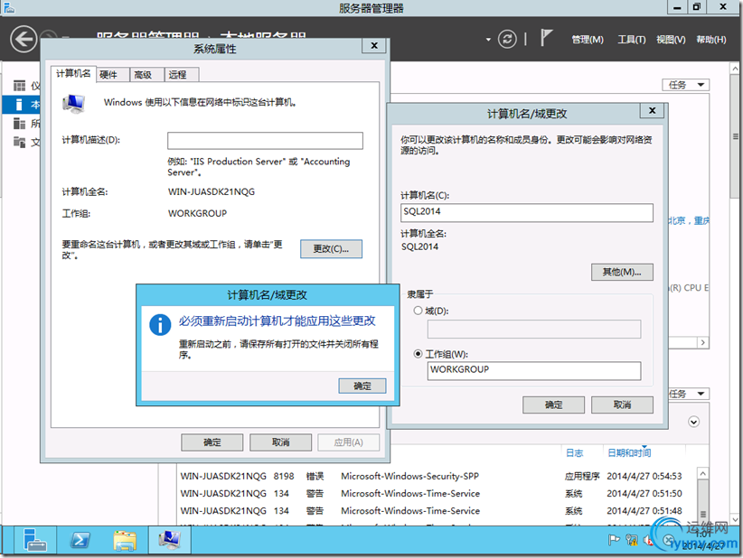
Task: Click OK in System Properties dialog
Action: click(x=212, y=442)
